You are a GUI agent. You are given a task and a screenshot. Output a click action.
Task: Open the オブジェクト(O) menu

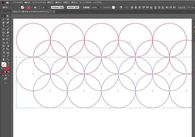pos(39,2)
